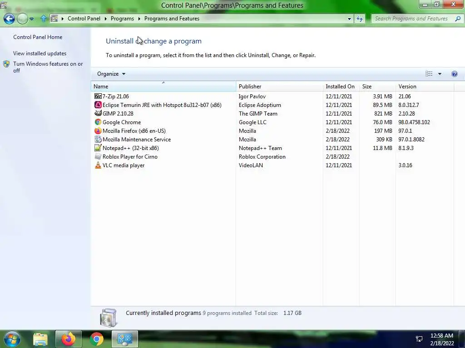Click Programs and Features breadcrumb segment

tap(172, 19)
